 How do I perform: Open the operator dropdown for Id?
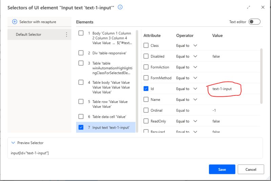(195, 89)
